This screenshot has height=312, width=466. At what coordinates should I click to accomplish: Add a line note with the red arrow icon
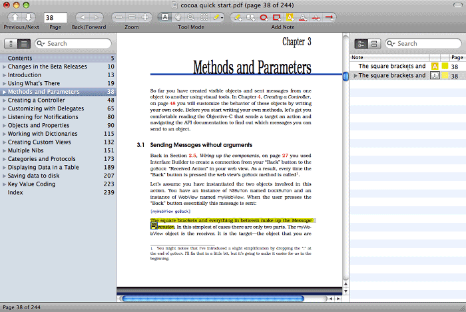(x=329, y=17)
